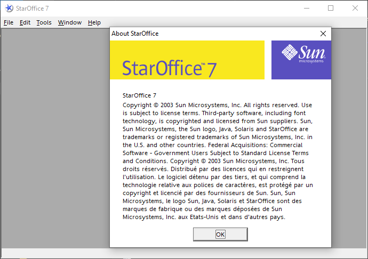Open the Tools menu
Screen dimensions: 368x259
click(x=44, y=22)
